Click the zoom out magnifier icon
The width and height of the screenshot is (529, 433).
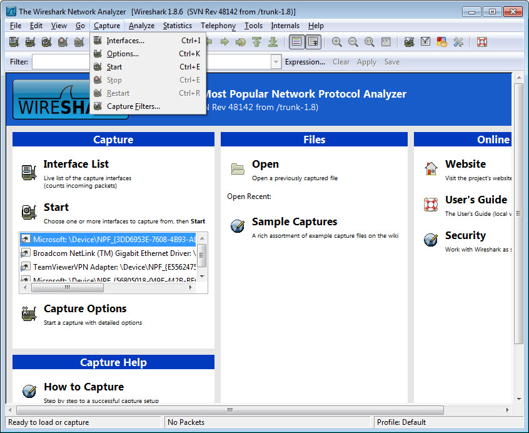coord(353,42)
